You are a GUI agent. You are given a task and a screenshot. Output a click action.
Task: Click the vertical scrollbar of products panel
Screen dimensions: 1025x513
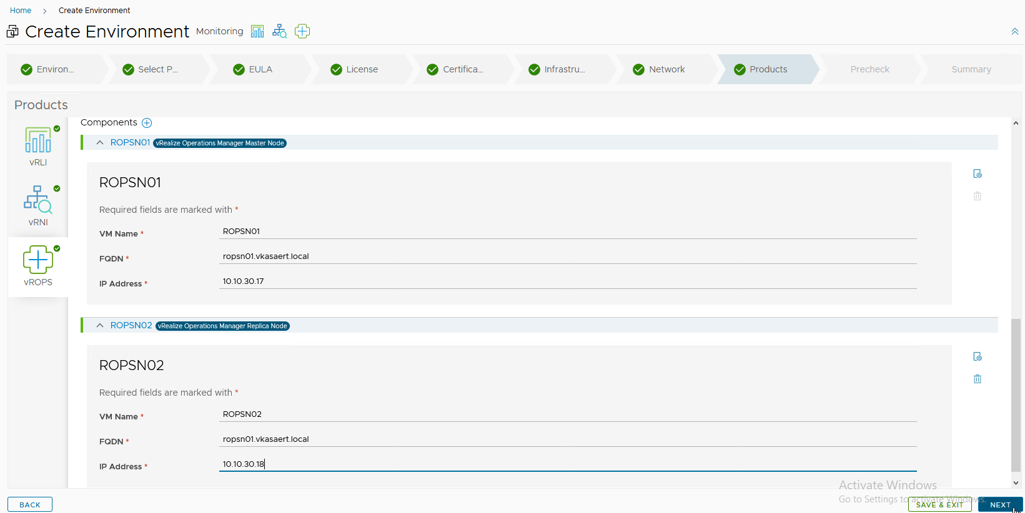(1016, 393)
